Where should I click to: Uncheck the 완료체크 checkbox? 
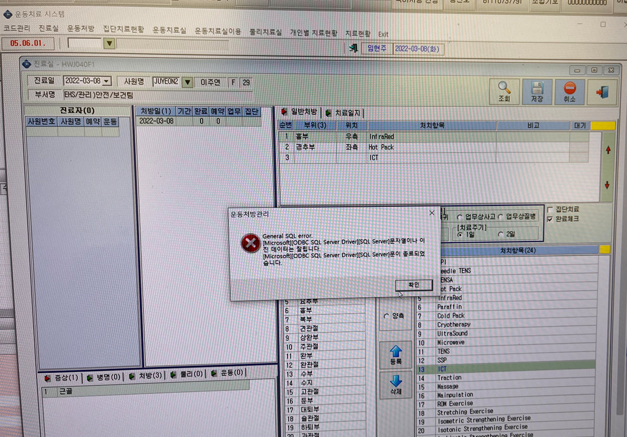[550, 219]
